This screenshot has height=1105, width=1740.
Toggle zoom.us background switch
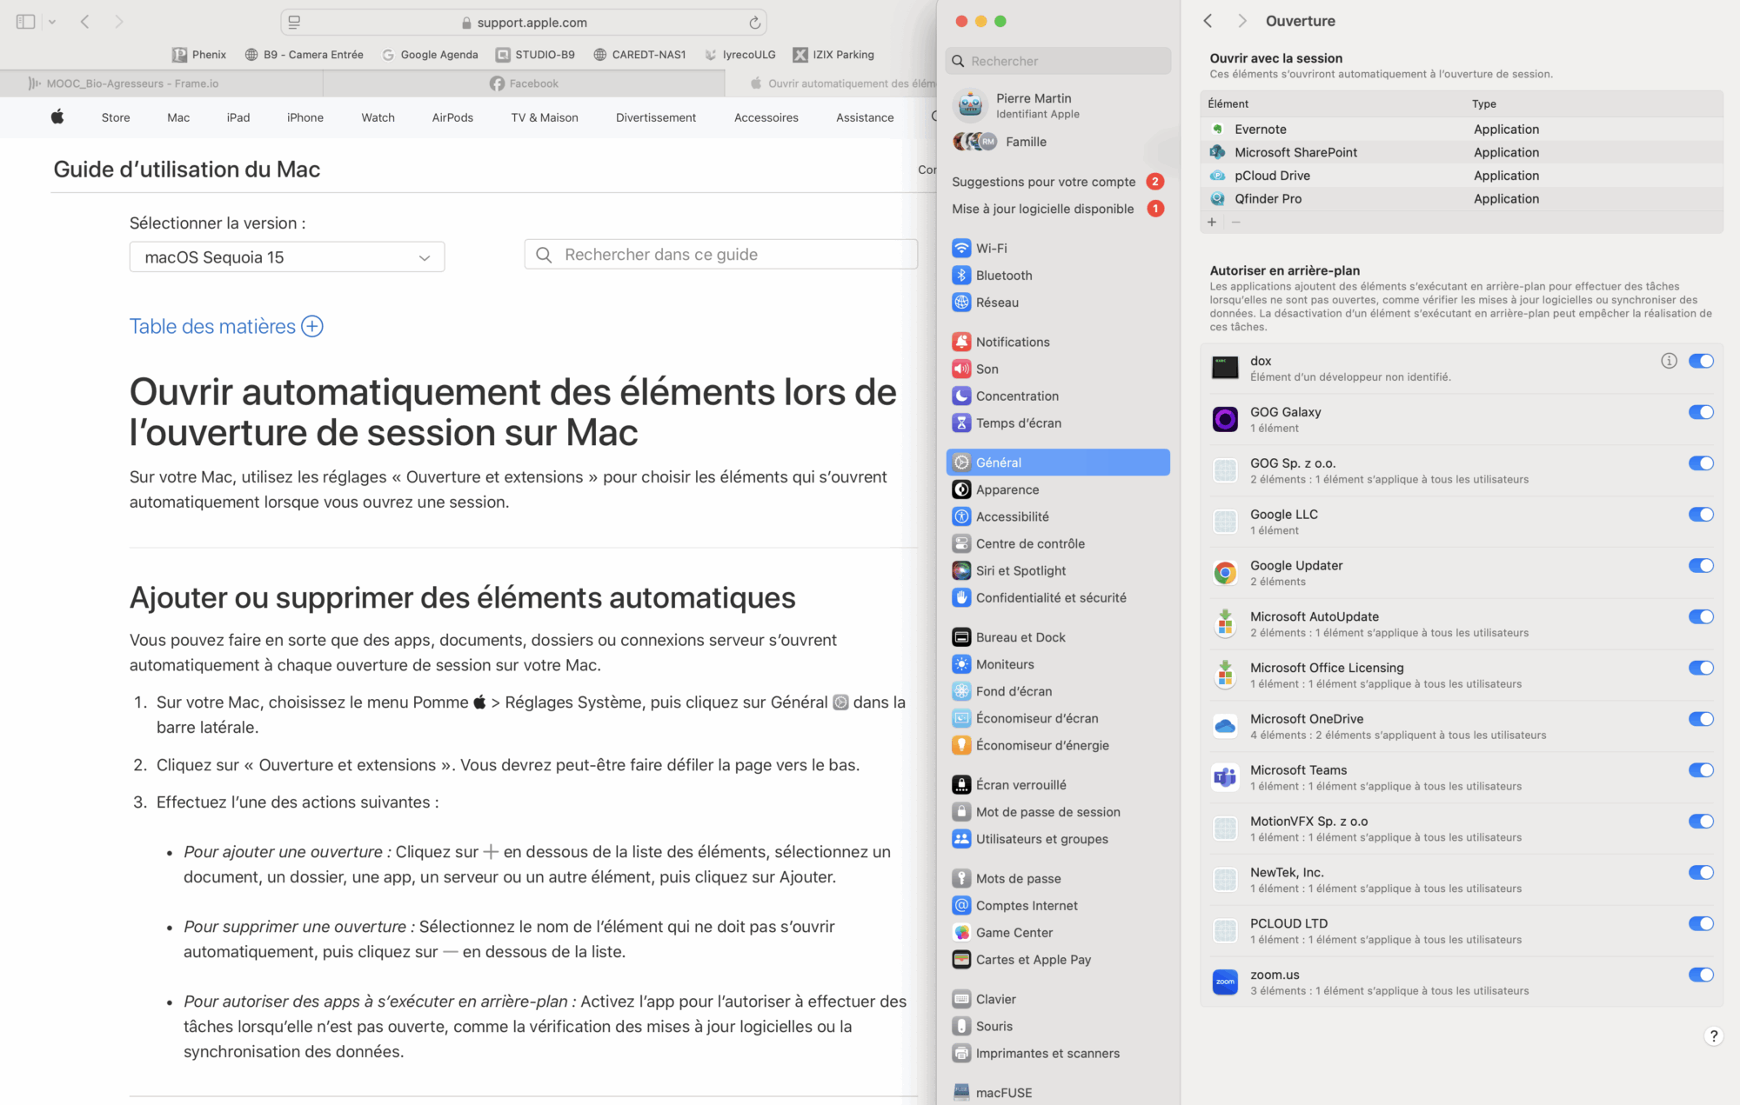point(1701,975)
